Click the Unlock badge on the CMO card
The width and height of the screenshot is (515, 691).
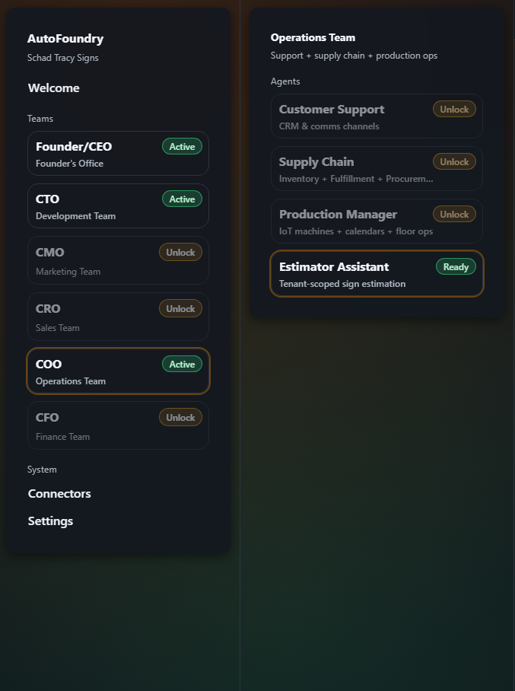[x=180, y=252]
